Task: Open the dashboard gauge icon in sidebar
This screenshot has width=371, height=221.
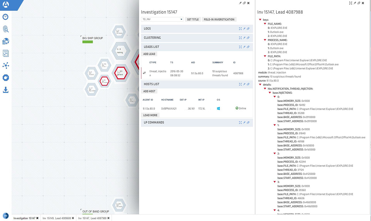Action: pos(6,17)
